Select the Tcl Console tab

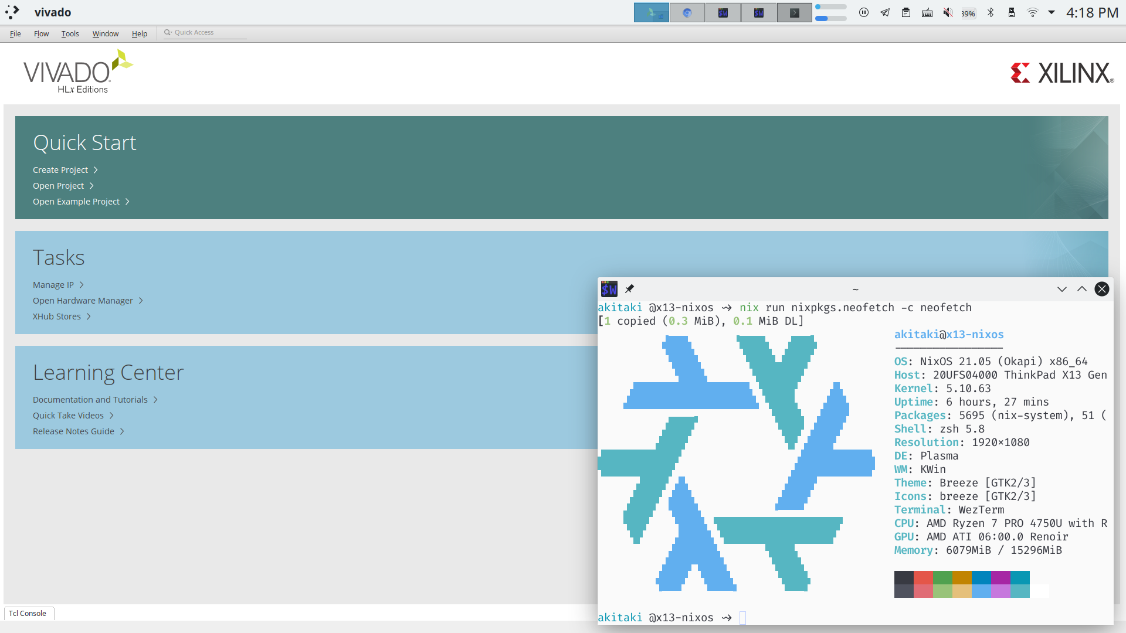(x=28, y=613)
